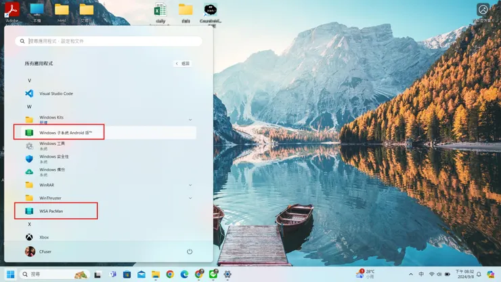Open Settings gear on taskbar

coord(227,275)
